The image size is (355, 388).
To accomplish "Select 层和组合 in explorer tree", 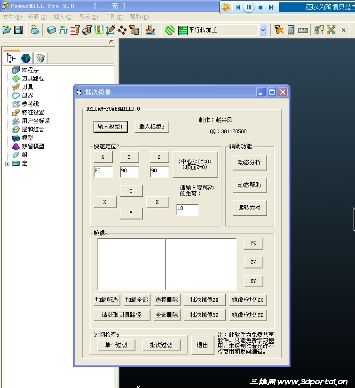I will click(x=33, y=129).
